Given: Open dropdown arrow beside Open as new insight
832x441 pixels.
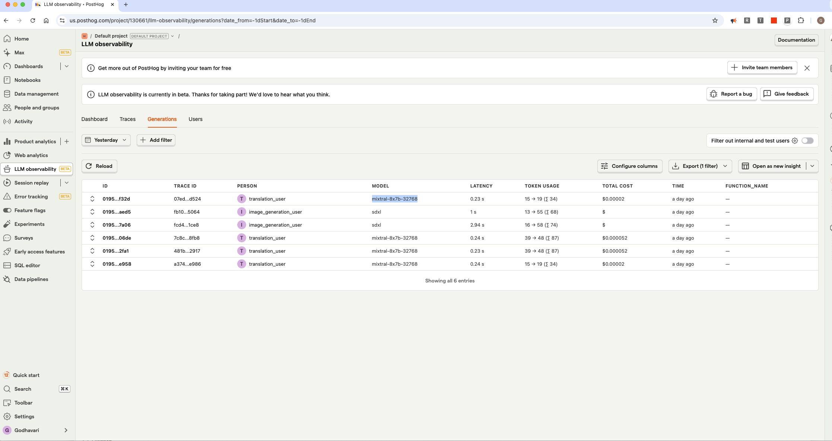Looking at the screenshot, I should pos(812,166).
